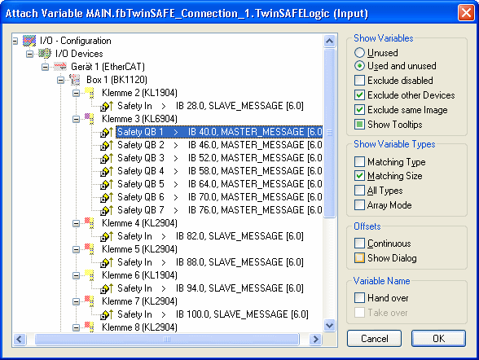Click the Safety In icon with IB 100.0

(107, 314)
